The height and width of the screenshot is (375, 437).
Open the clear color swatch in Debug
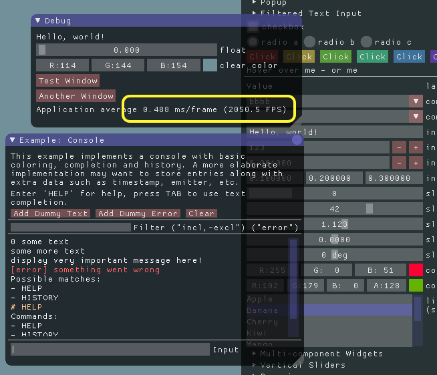click(x=210, y=65)
